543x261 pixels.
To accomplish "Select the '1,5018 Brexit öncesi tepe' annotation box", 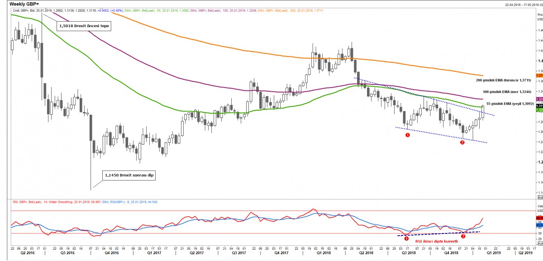I will [84, 26].
